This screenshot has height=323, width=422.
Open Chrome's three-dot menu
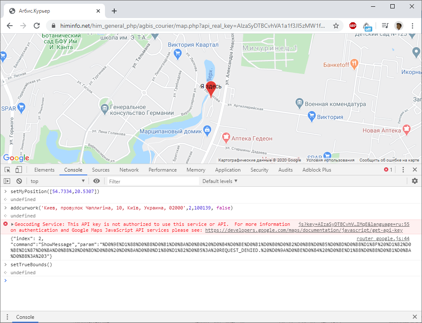[412, 26]
